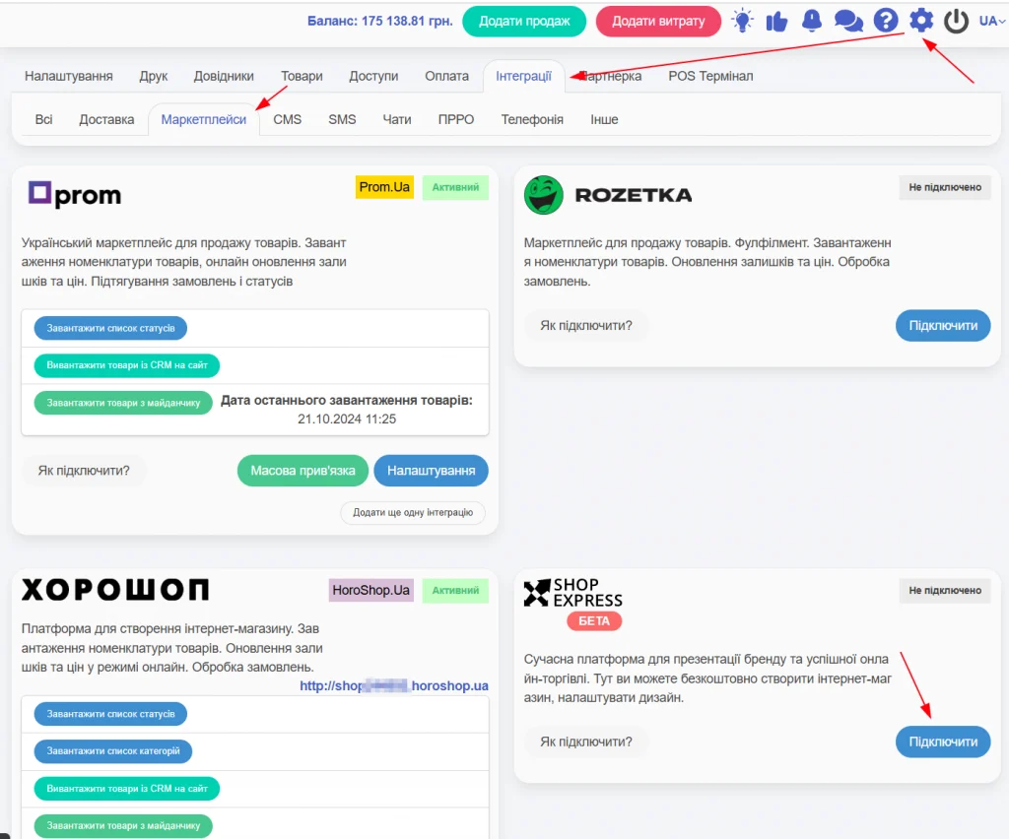Click Horoshop's Завантажити товари з майданчику button

(x=123, y=825)
